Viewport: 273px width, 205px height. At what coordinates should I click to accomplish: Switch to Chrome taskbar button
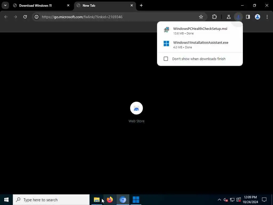click(123, 200)
